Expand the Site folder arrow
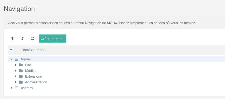This screenshot has width=225, height=99. (x=16, y=65)
